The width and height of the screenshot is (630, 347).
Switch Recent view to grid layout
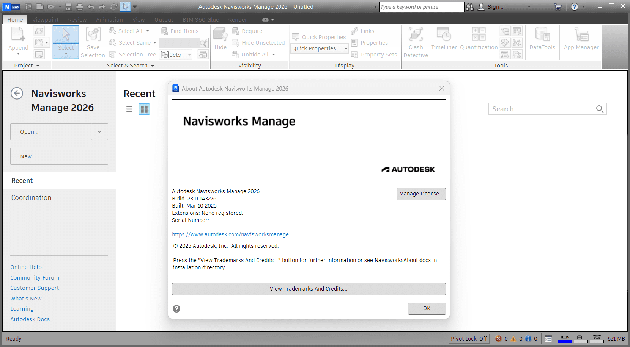pos(144,109)
